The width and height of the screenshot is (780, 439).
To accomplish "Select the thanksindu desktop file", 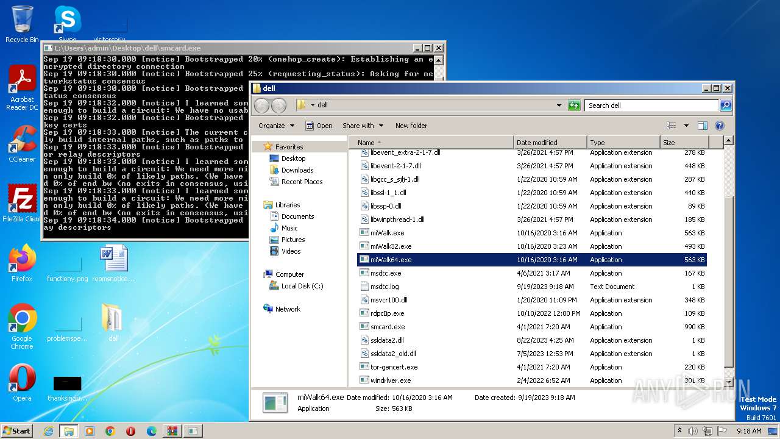I will pos(68,388).
